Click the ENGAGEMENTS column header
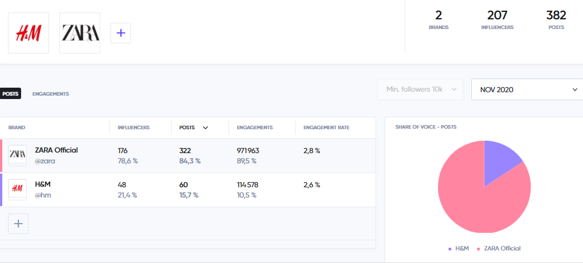This screenshot has height=263, width=583. pyautogui.click(x=255, y=128)
